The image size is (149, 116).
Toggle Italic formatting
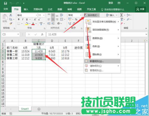(x=23, y=19)
